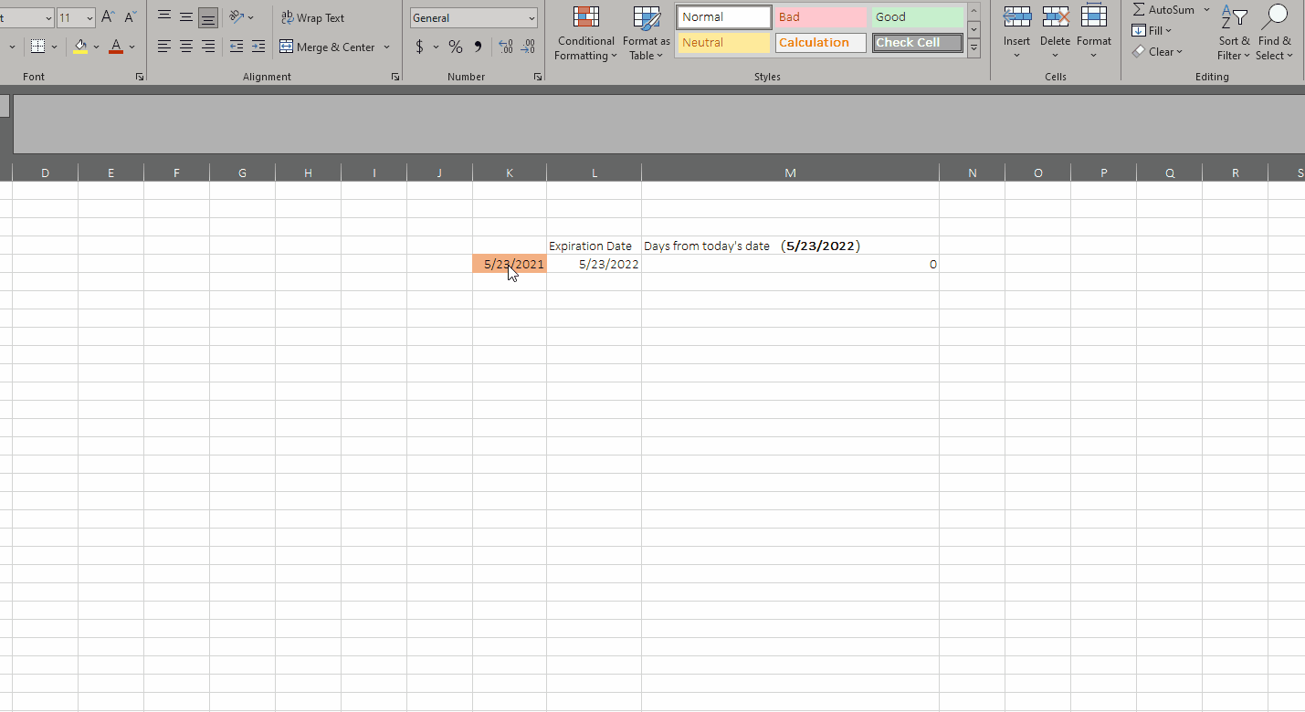Apply the Good cell style

[918, 17]
